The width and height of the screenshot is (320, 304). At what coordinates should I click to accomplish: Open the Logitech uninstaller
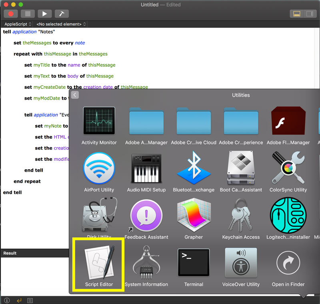coord(288,219)
